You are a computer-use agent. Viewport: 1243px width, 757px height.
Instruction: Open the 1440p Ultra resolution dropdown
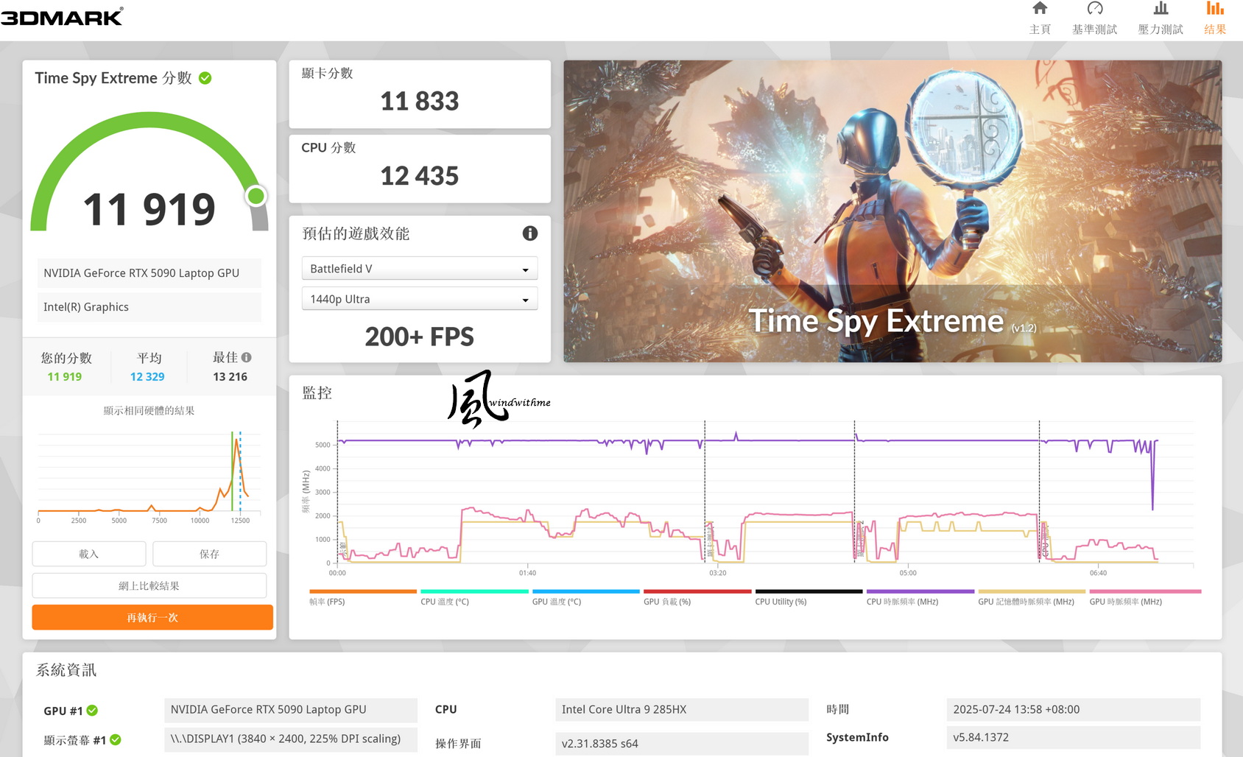[420, 299]
